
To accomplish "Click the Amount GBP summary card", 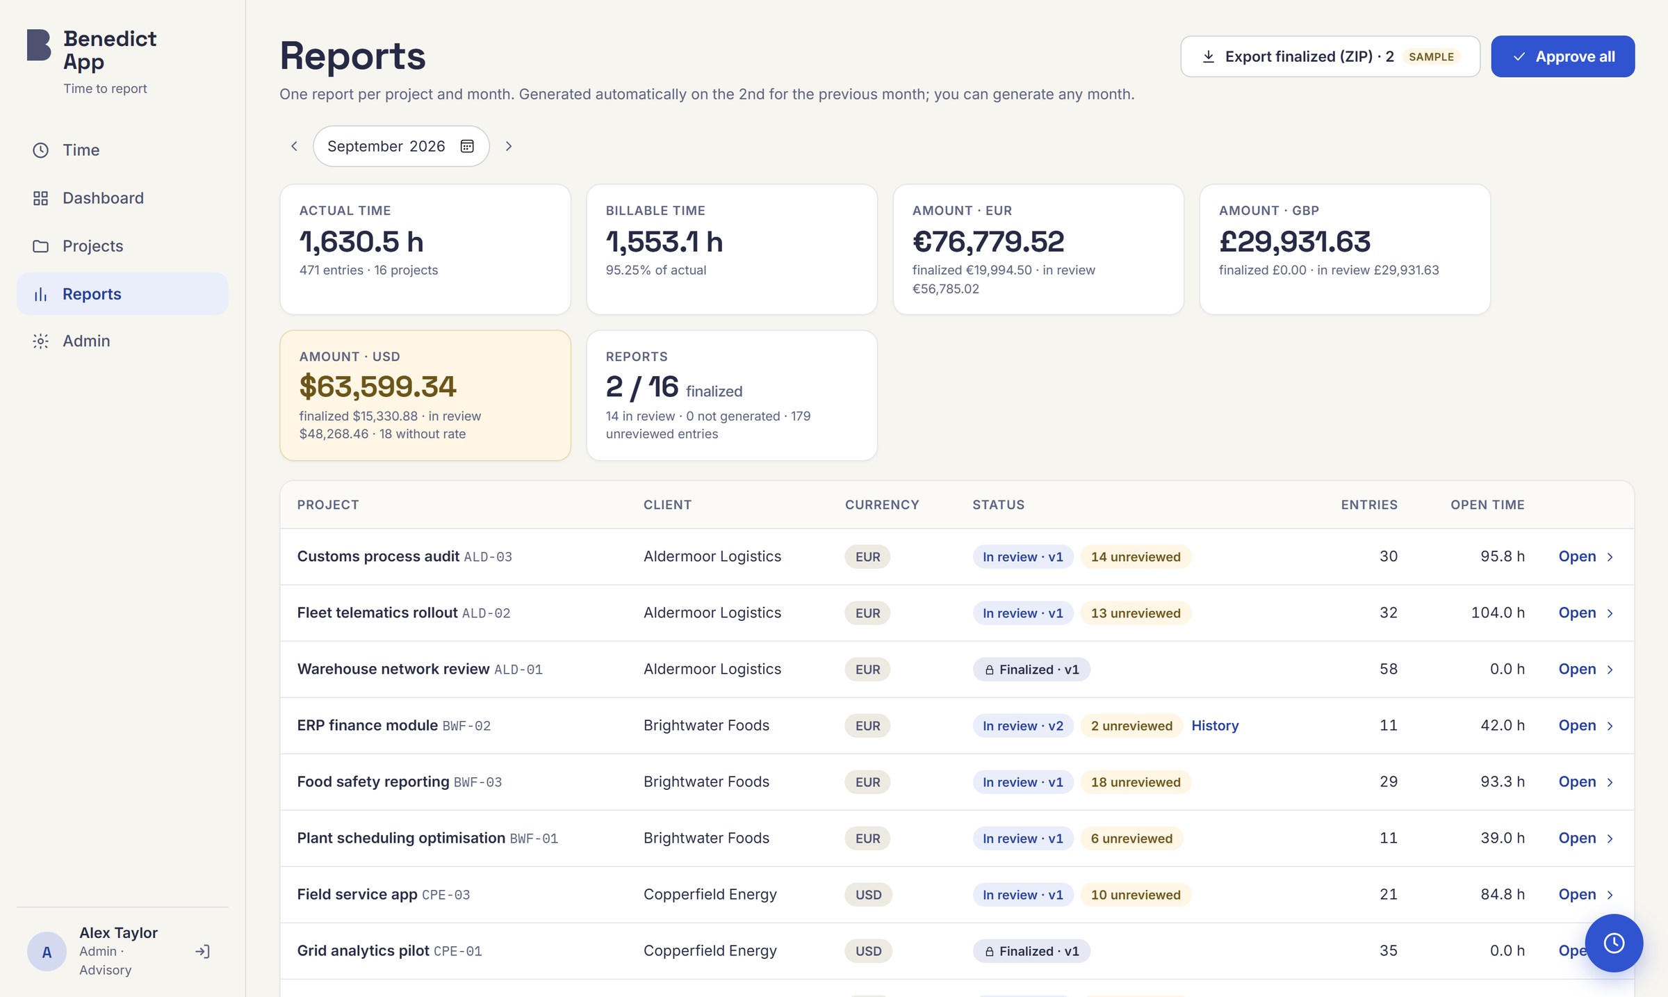I will tap(1345, 249).
